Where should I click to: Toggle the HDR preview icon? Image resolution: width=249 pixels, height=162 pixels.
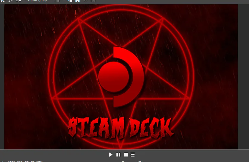tap(93, 1)
